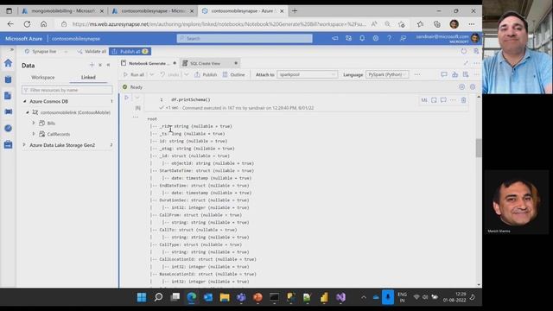This screenshot has width=553, height=311.
Task: Open the Develop hub icon in sidebar
Action: [x=8, y=96]
